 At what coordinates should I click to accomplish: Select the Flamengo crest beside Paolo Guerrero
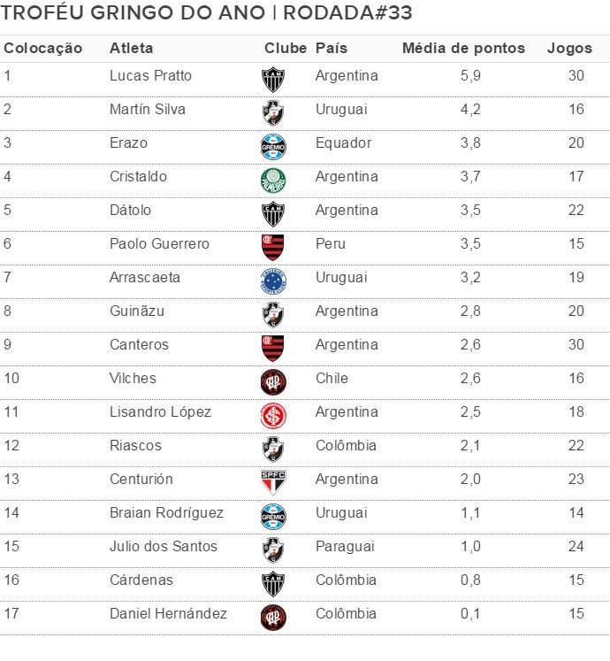[273, 247]
